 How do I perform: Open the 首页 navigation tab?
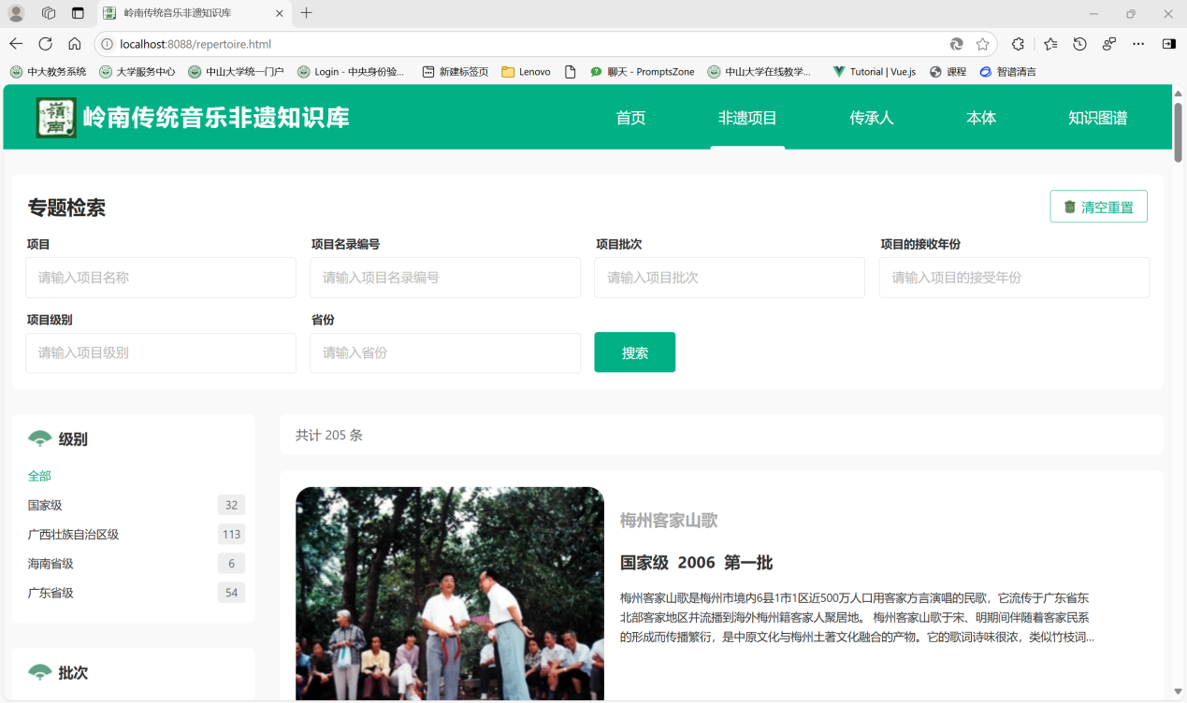click(630, 118)
